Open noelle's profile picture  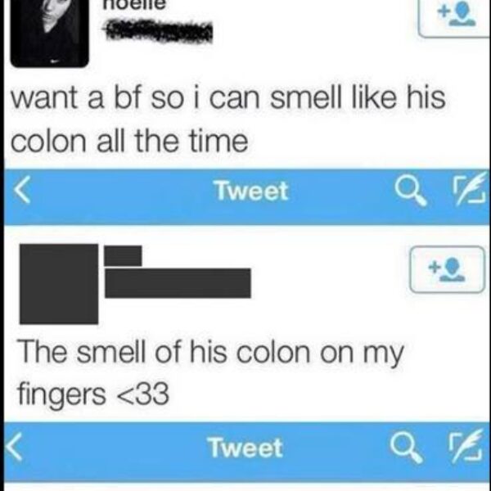49,33
